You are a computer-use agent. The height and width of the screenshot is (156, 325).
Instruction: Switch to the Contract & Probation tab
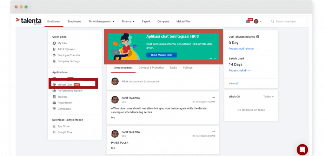click(151, 68)
